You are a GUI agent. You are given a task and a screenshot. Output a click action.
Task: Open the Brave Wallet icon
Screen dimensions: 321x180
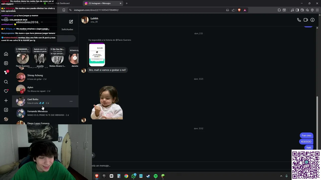[302, 10]
